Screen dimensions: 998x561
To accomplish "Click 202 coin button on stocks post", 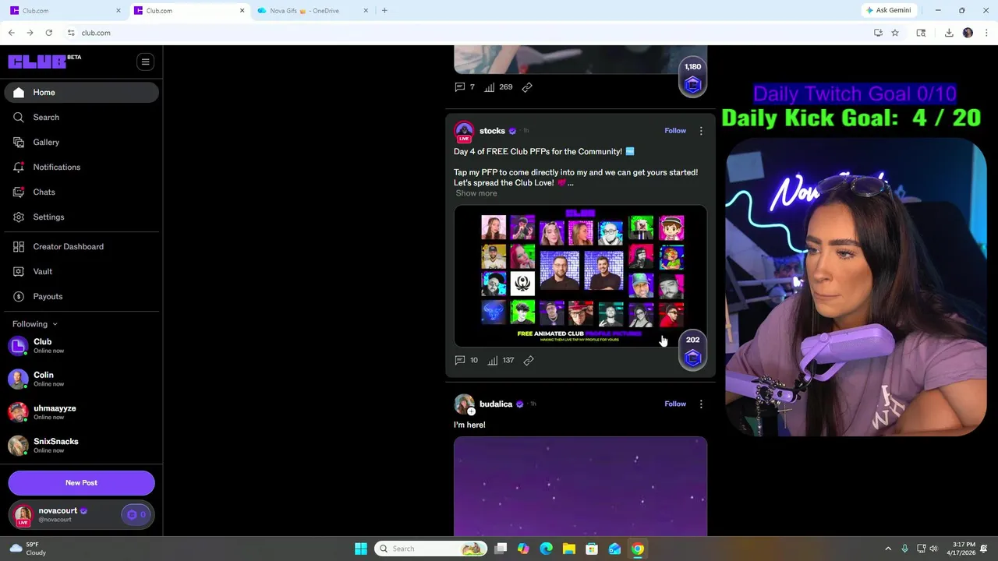I will (x=692, y=351).
